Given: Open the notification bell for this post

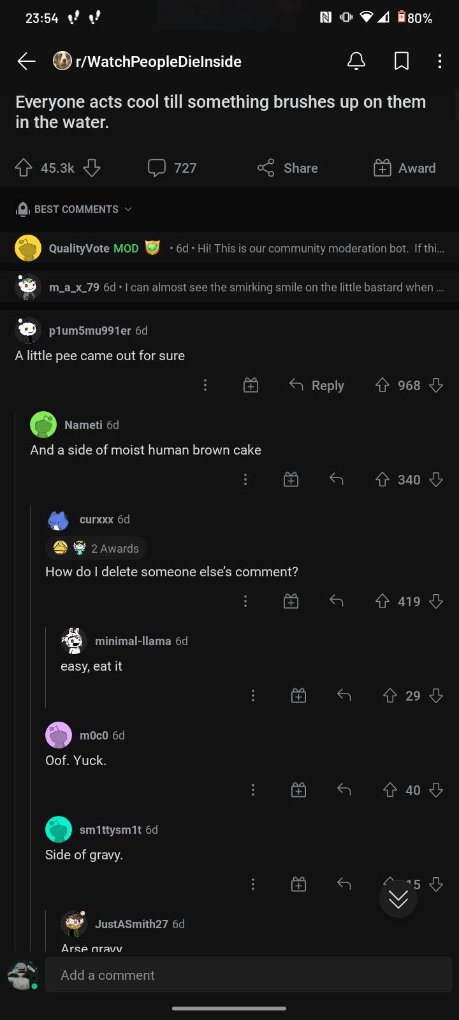Looking at the screenshot, I should [x=356, y=61].
